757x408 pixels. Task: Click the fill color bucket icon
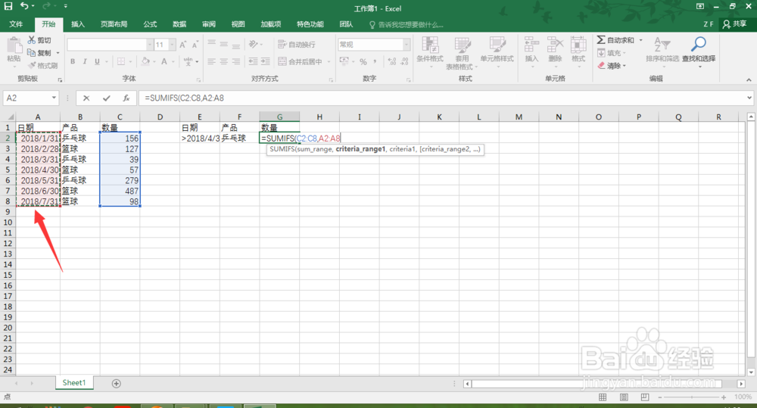pyautogui.click(x=145, y=61)
